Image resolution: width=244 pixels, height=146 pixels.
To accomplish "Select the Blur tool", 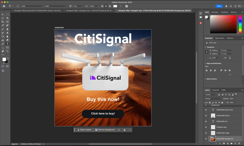I will click(x=7, y=36).
